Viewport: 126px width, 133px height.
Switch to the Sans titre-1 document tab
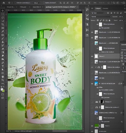(x=37, y=7)
